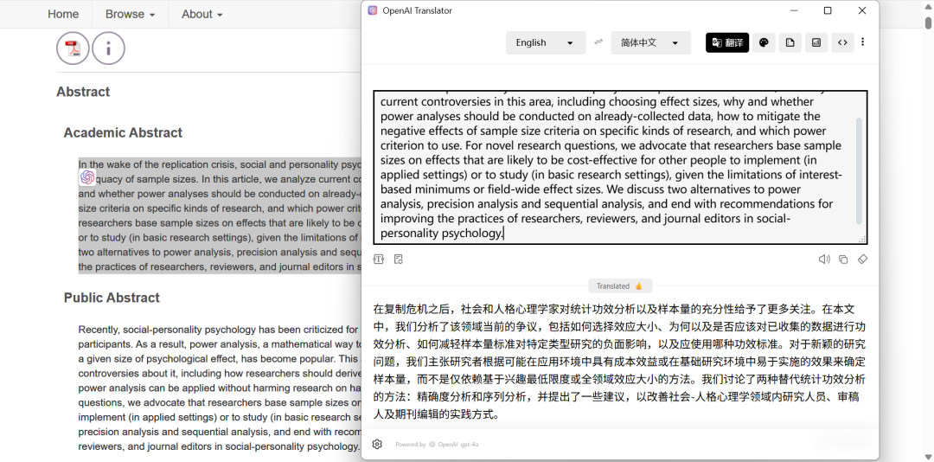
Task: Open the About menu in navbar
Action: click(202, 14)
